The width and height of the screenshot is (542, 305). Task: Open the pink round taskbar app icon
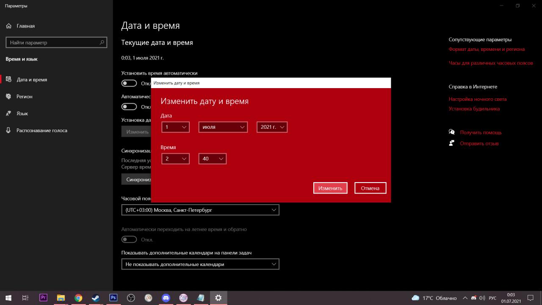(x=183, y=298)
